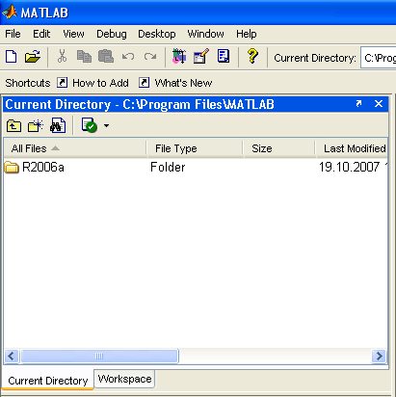This screenshot has width=396, height=397.
Task: Sort by the Last Modified column header
Action: click(352, 148)
